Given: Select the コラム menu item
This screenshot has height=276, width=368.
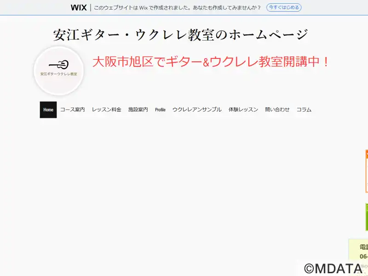Looking at the screenshot, I should click(x=304, y=110).
